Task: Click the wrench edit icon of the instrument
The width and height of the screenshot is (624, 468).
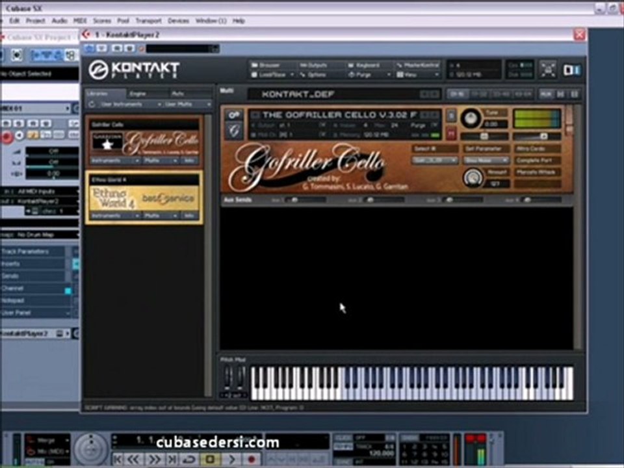Action: click(234, 115)
